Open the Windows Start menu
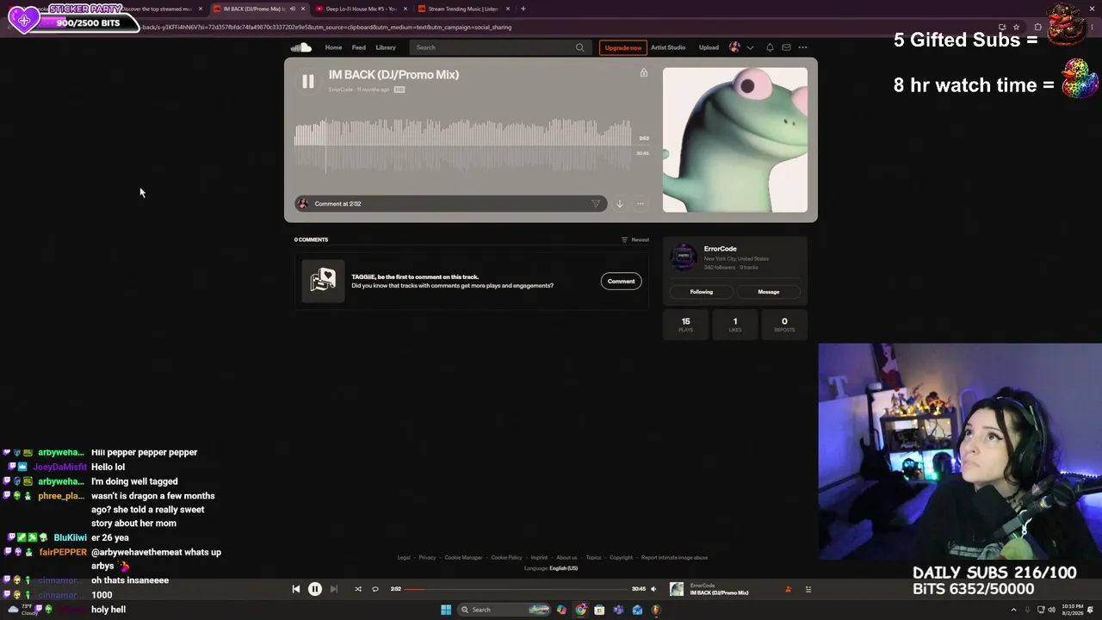 (446, 610)
